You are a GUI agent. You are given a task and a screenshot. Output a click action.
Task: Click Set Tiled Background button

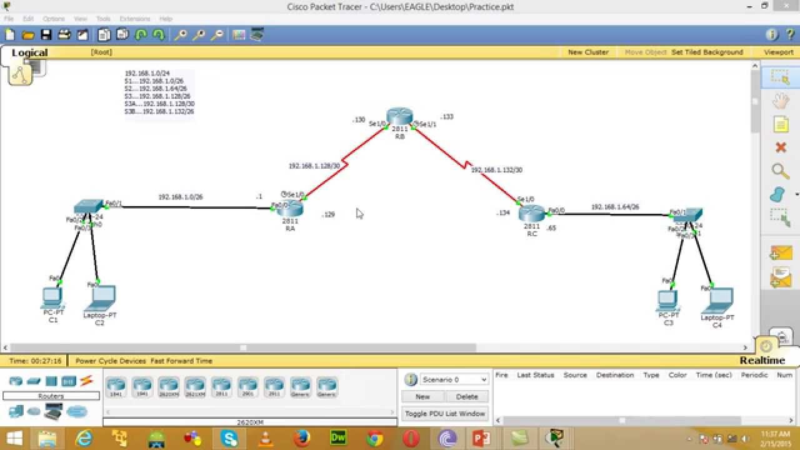(x=707, y=52)
